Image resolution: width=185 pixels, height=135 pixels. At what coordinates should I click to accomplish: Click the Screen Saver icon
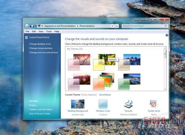pyautogui.click(x=153, y=104)
